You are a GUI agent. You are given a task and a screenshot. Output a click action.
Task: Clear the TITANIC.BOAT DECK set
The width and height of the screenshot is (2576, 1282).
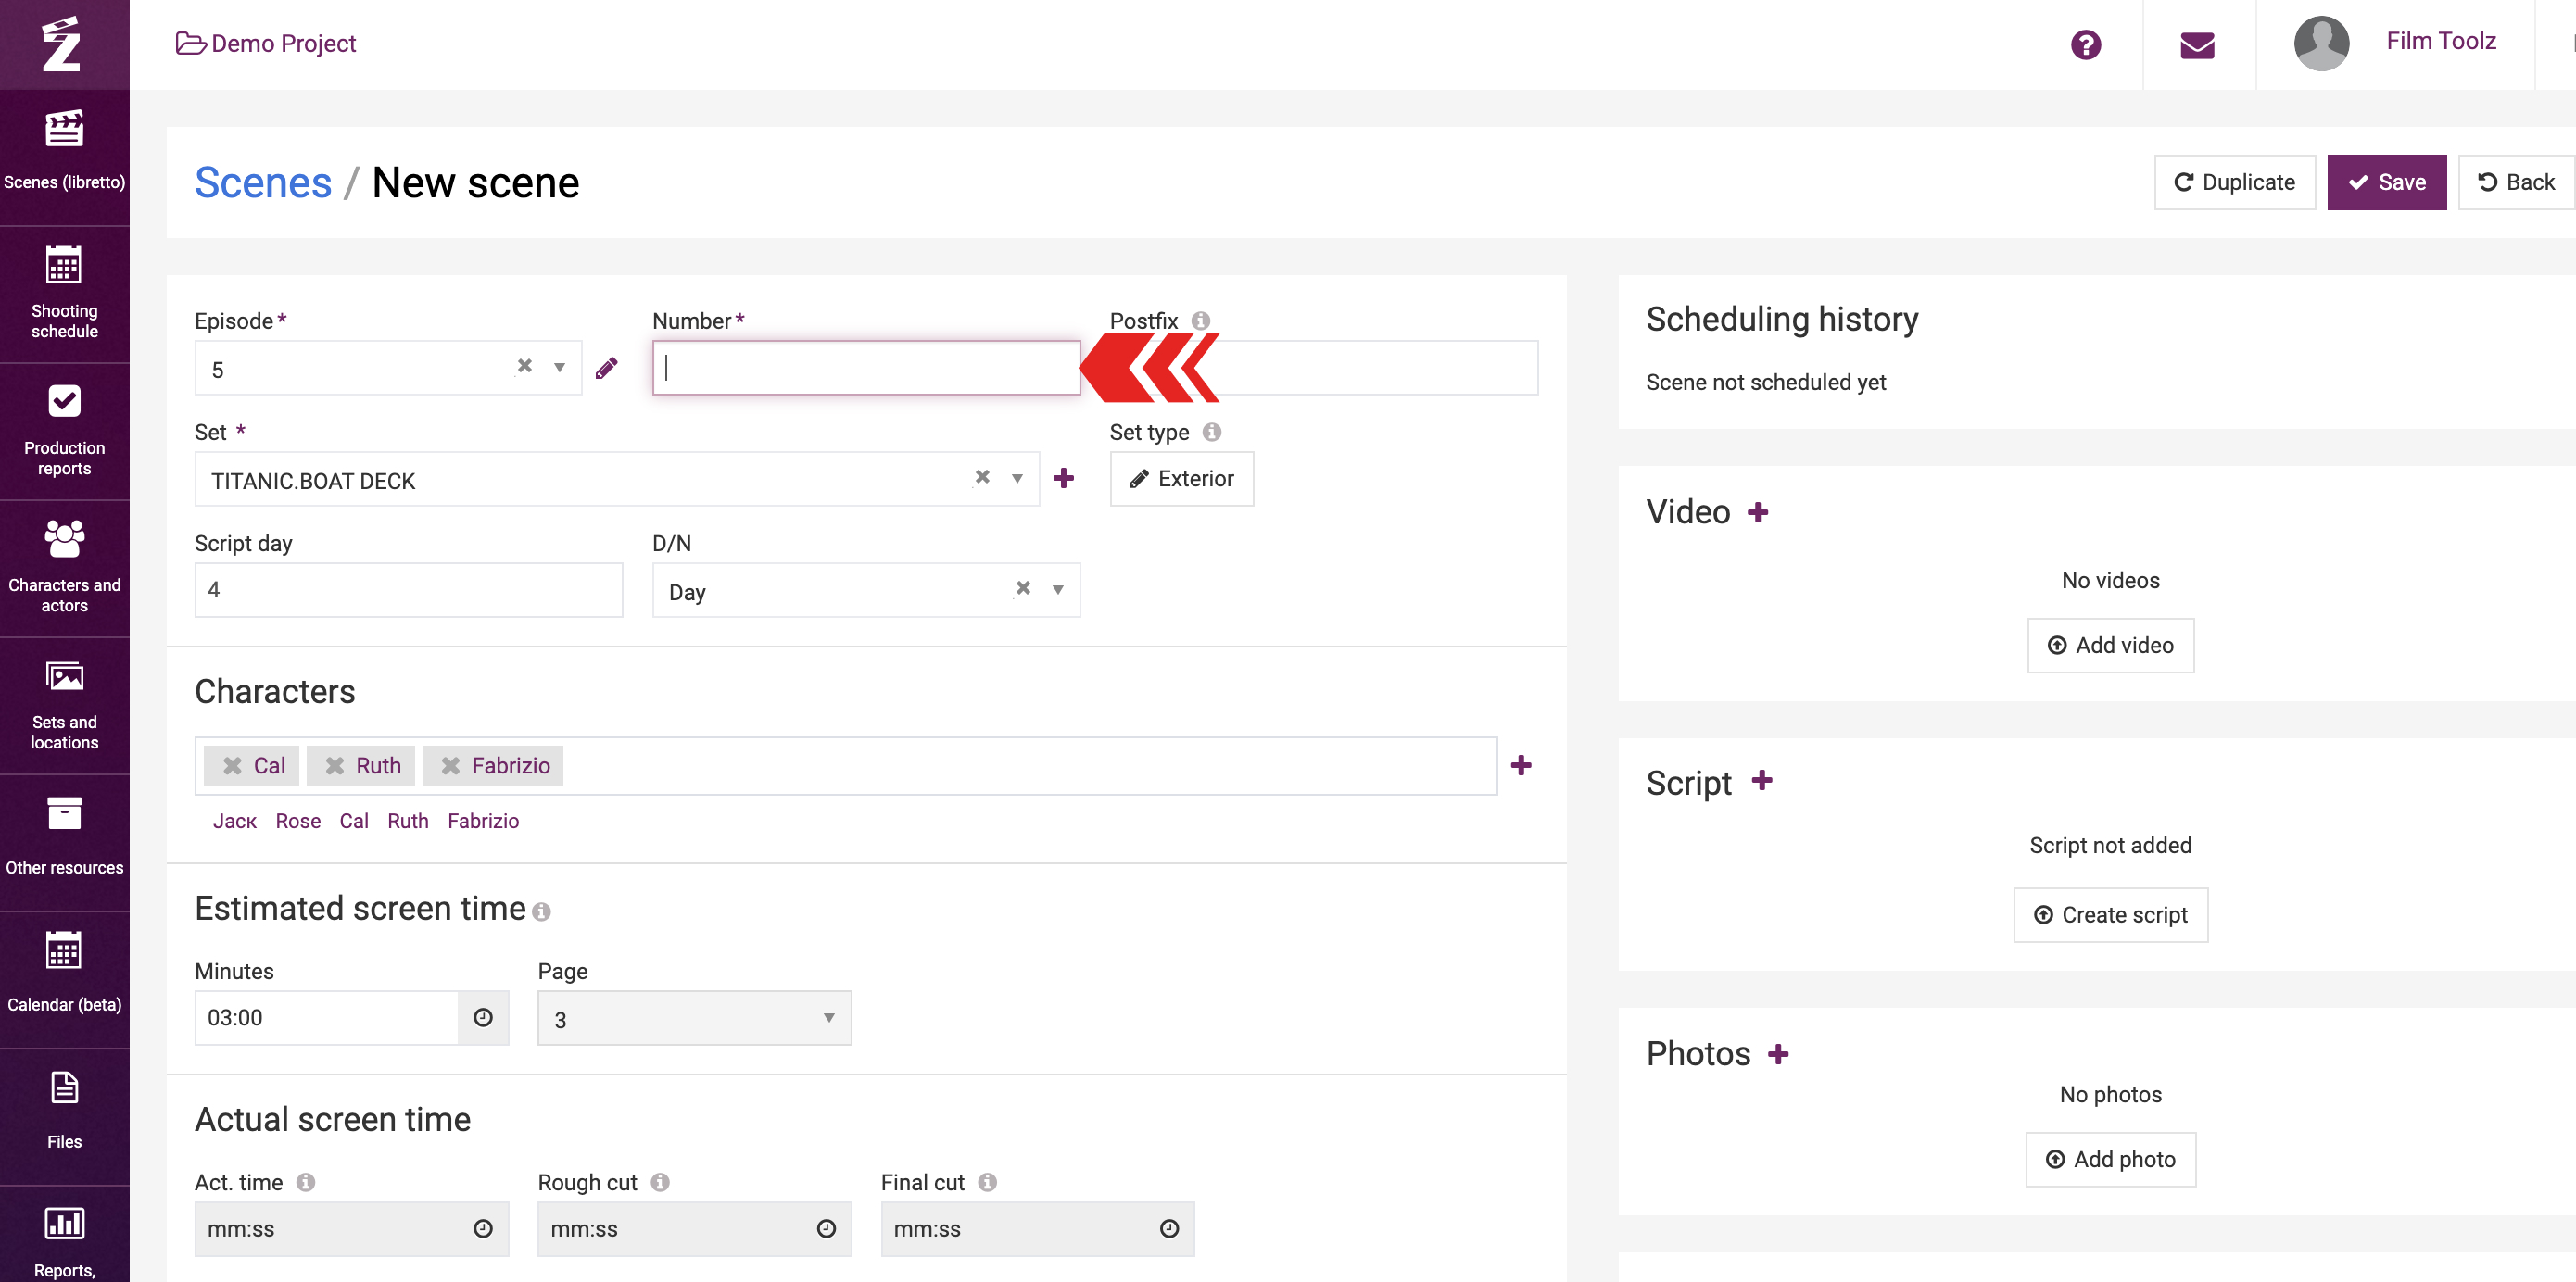[x=982, y=477]
